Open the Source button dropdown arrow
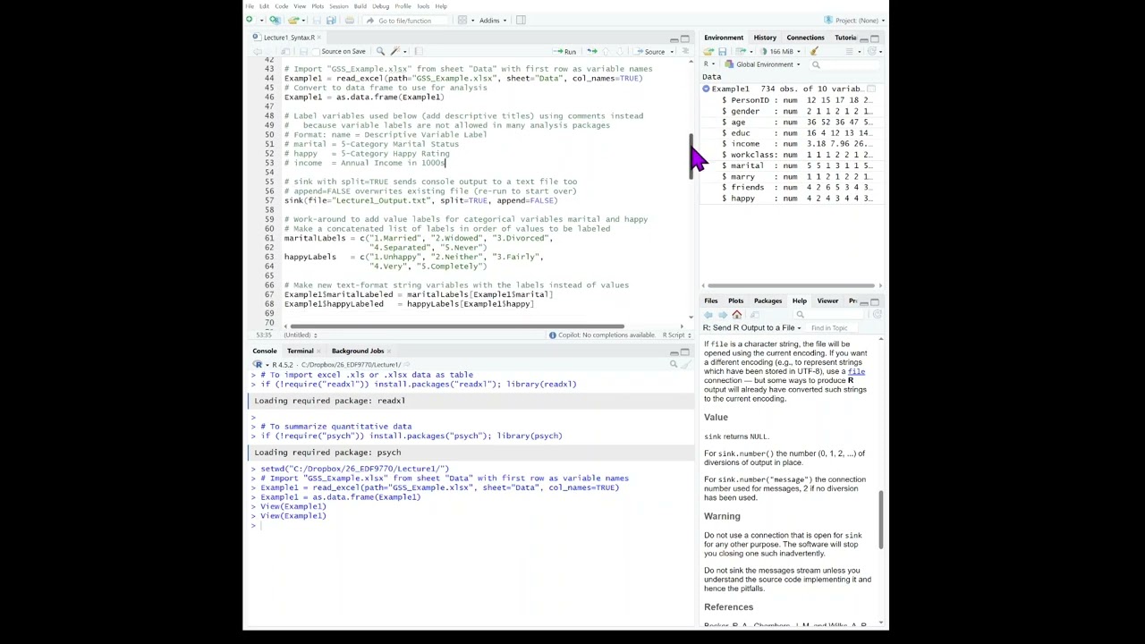The height and width of the screenshot is (644, 1145). [x=672, y=52]
